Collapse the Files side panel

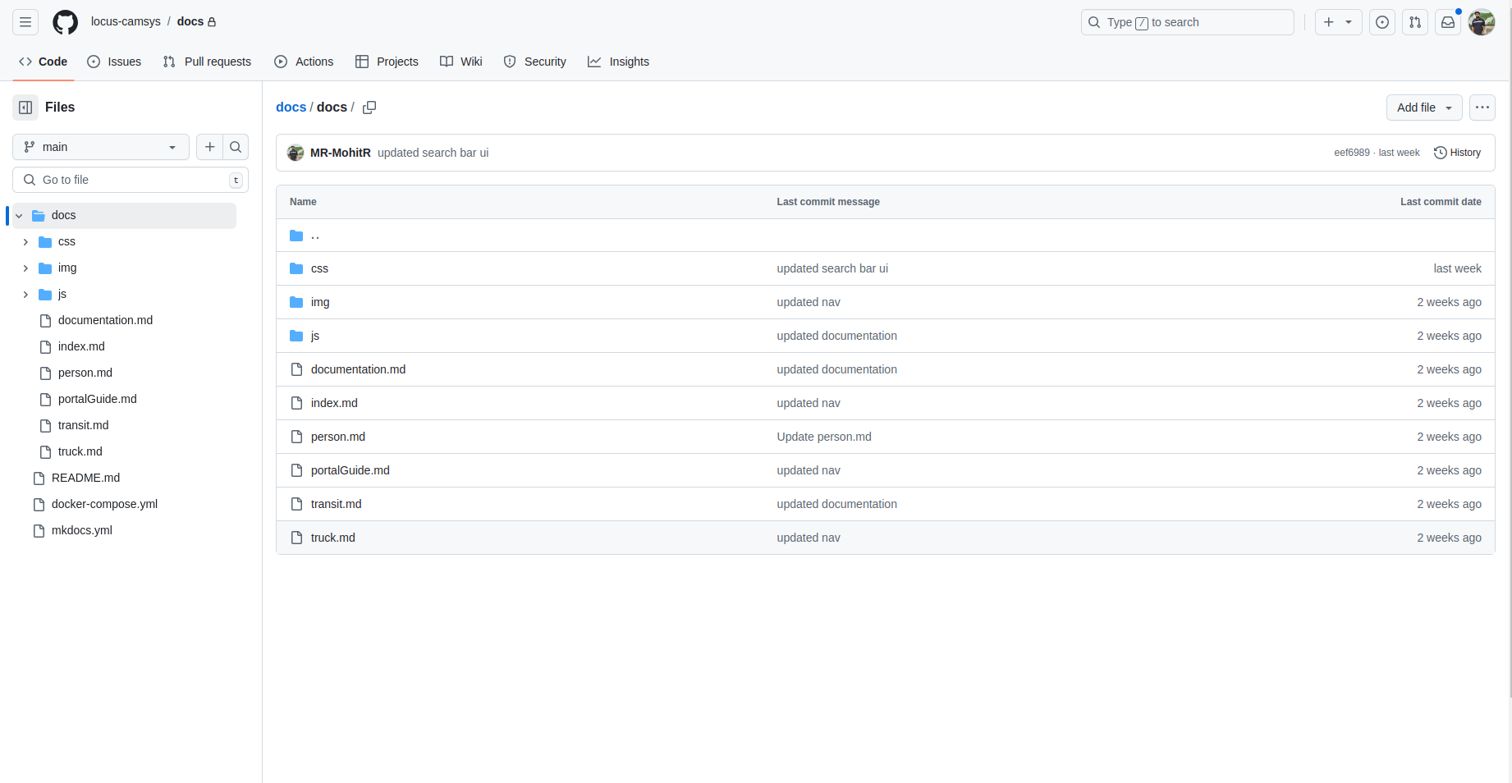[x=25, y=108]
